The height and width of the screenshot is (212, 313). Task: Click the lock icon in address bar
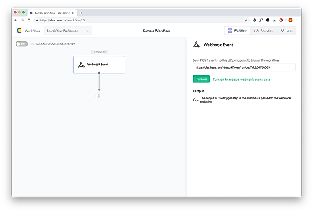tap(37, 20)
